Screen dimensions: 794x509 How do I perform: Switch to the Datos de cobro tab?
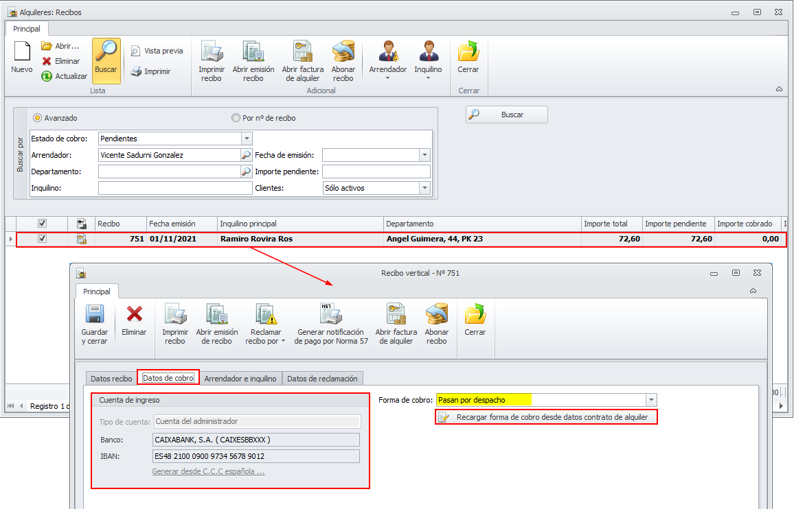pyautogui.click(x=168, y=378)
